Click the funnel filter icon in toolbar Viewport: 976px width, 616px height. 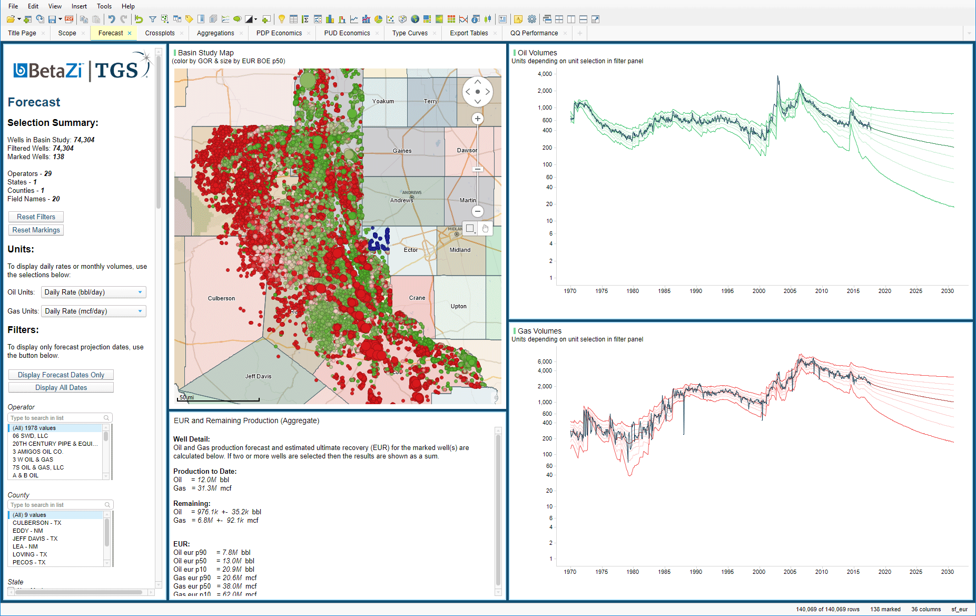pos(152,19)
